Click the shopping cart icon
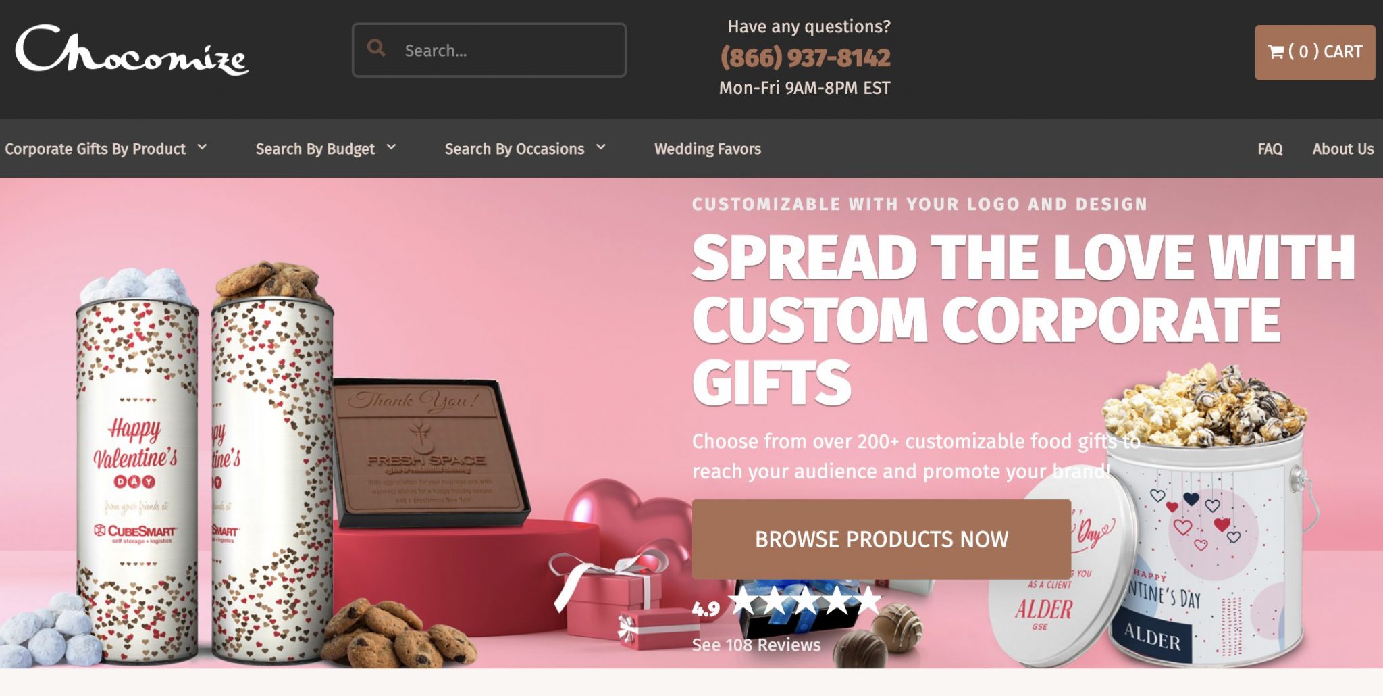This screenshot has height=696, width=1383. [1276, 52]
